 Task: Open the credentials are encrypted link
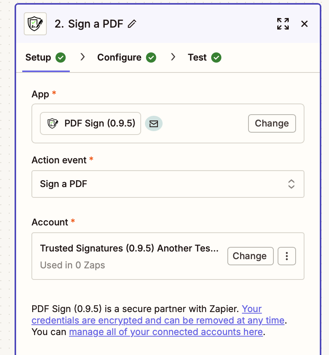pyautogui.click(x=158, y=320)
